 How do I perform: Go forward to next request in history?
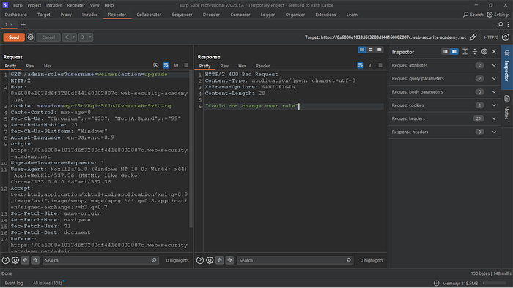click(83, 37)
